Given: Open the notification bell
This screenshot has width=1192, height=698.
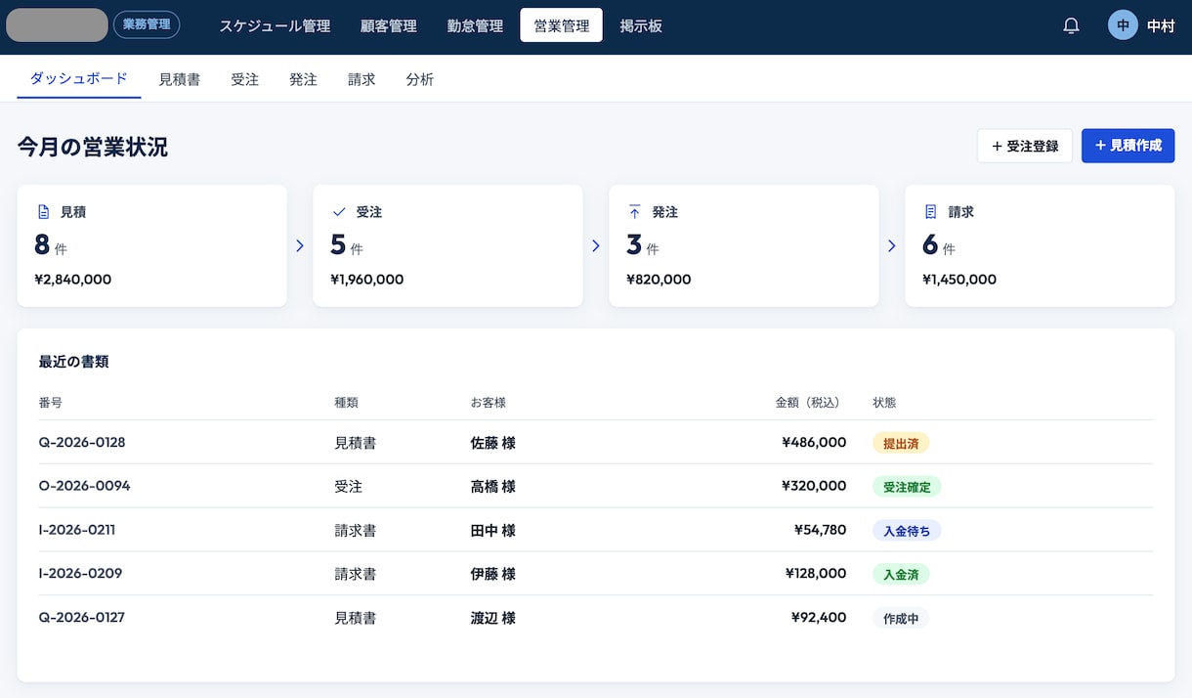Looking at the screenshot, I should coord(1071,26).
